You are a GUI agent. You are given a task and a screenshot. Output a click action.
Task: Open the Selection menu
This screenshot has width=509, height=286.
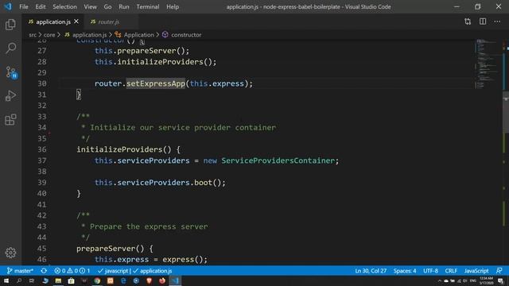pyautogui.click(x=64, y=6)
